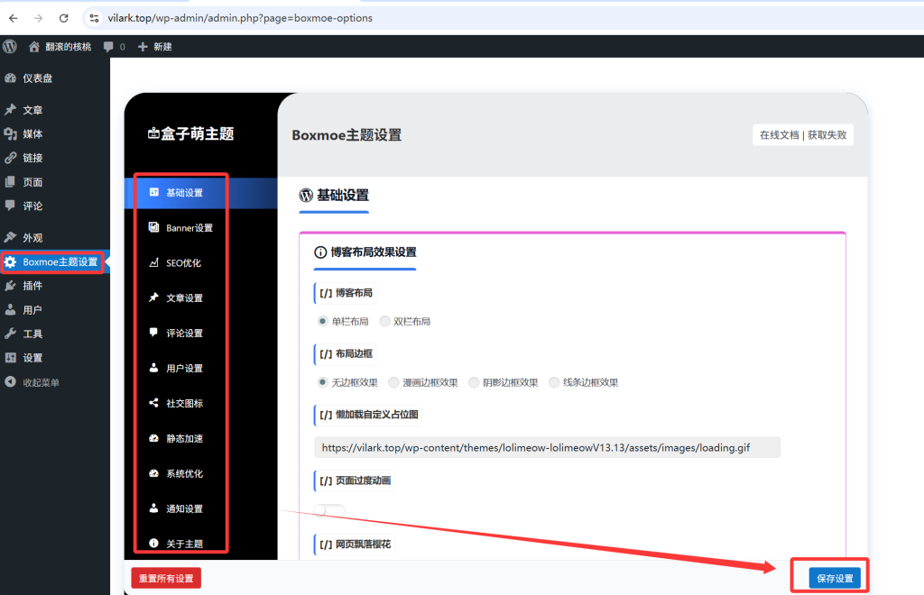
Task: Click the 保存设置 button
Action: click(x=831, y=577)
